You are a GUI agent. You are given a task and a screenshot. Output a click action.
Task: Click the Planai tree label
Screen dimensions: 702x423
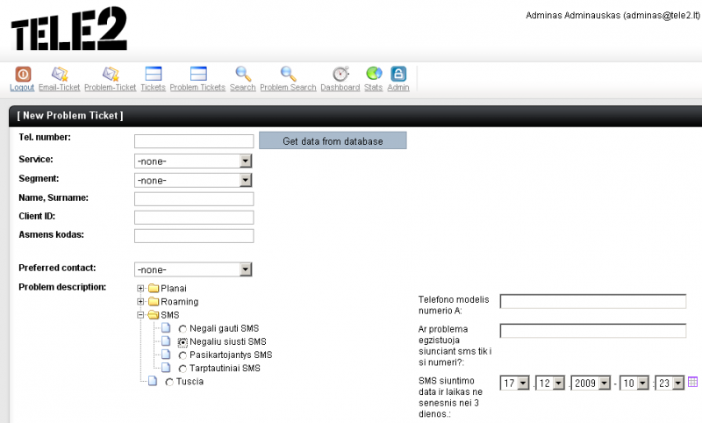click(174, 288)
